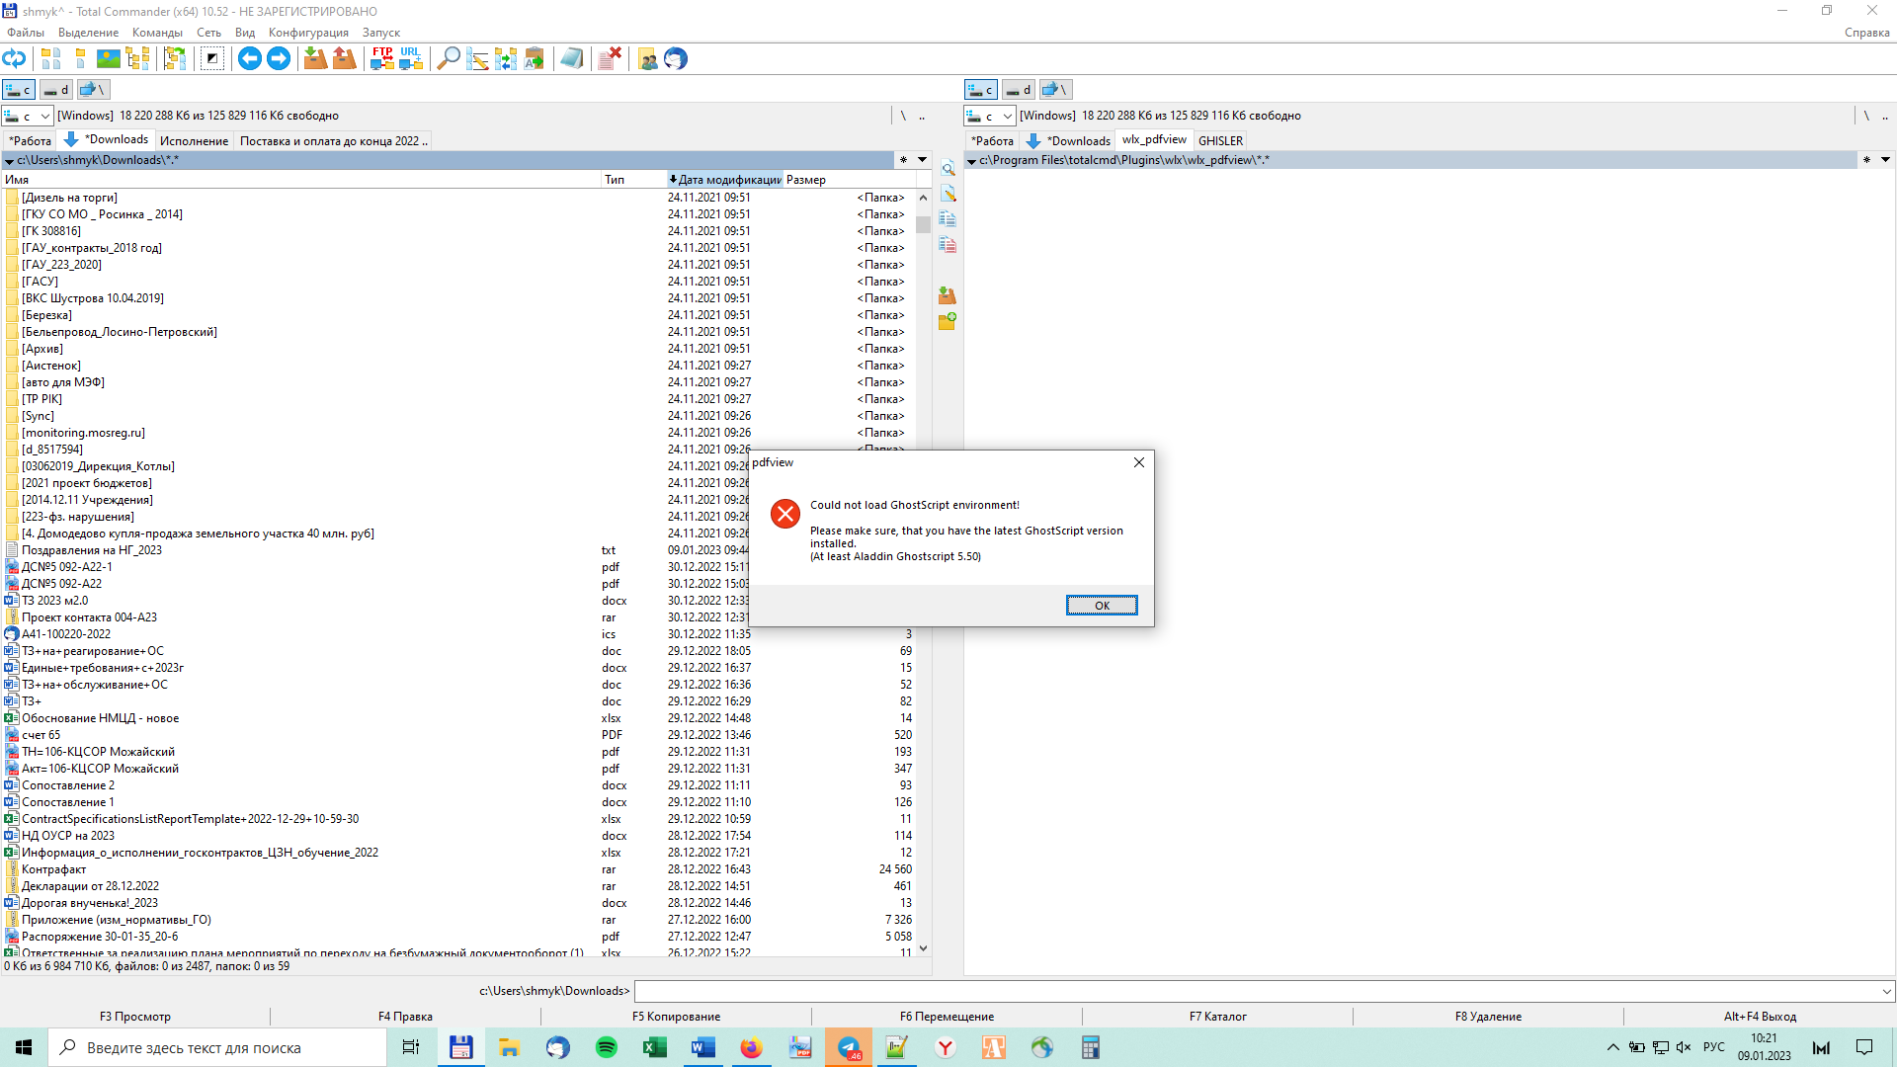Click the Pack files box icon
The height and width of the screenshot is (1067, 1897).
315,59
